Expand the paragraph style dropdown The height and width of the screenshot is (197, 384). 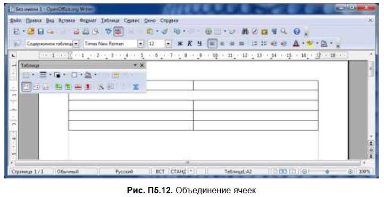tap(76, 44)
